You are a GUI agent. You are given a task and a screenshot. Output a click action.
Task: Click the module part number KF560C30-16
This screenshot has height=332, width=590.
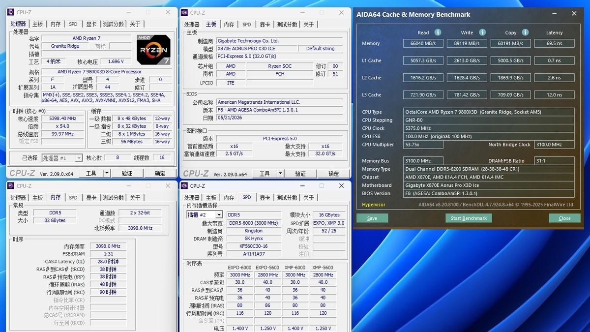(x=253, y=246)
